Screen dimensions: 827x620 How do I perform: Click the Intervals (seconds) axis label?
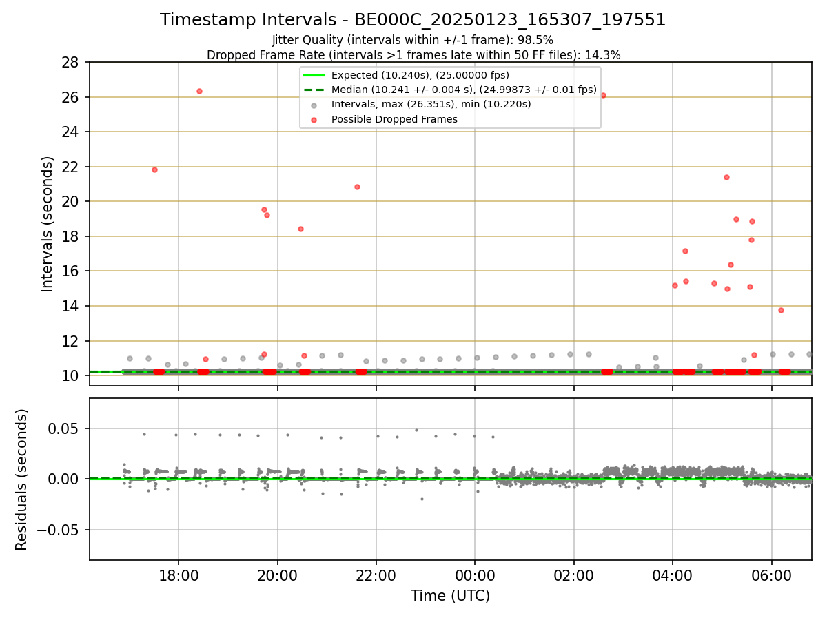click(47, 224)
